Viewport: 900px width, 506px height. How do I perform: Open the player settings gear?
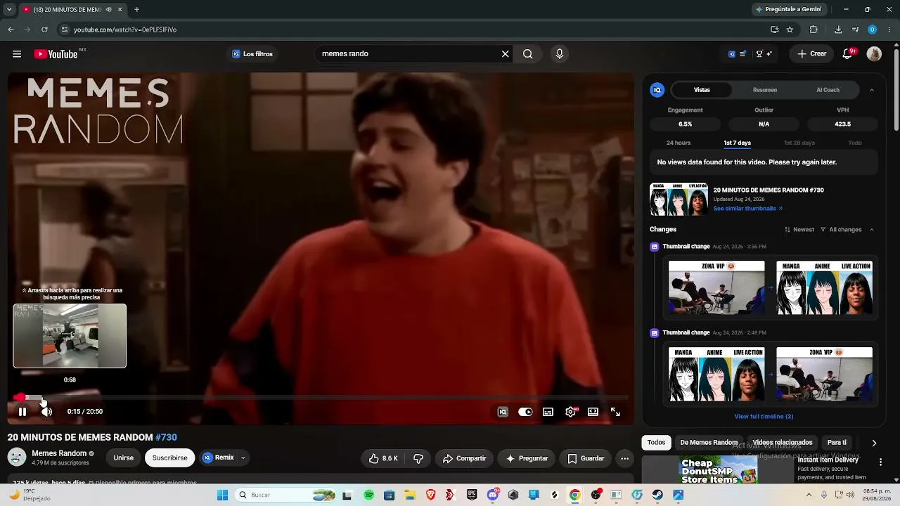tap(570, 412)
